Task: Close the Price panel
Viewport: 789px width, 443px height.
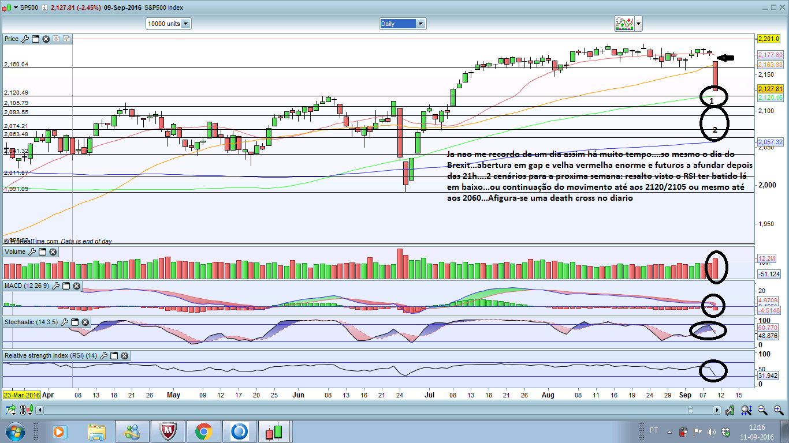Action: pos(46,39)
